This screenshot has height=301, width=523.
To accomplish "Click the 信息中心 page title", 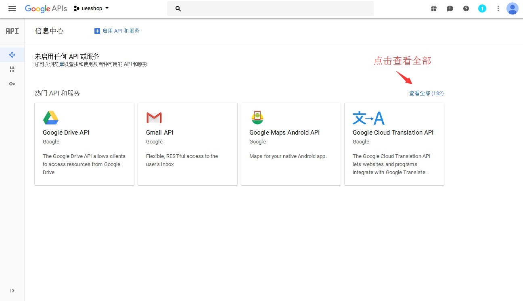I will click(x=49, y=31).
